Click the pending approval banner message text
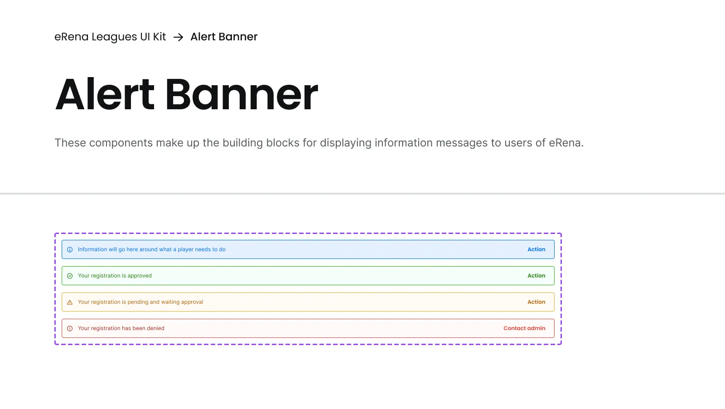 pyautogui.click(x=140, y=302)
